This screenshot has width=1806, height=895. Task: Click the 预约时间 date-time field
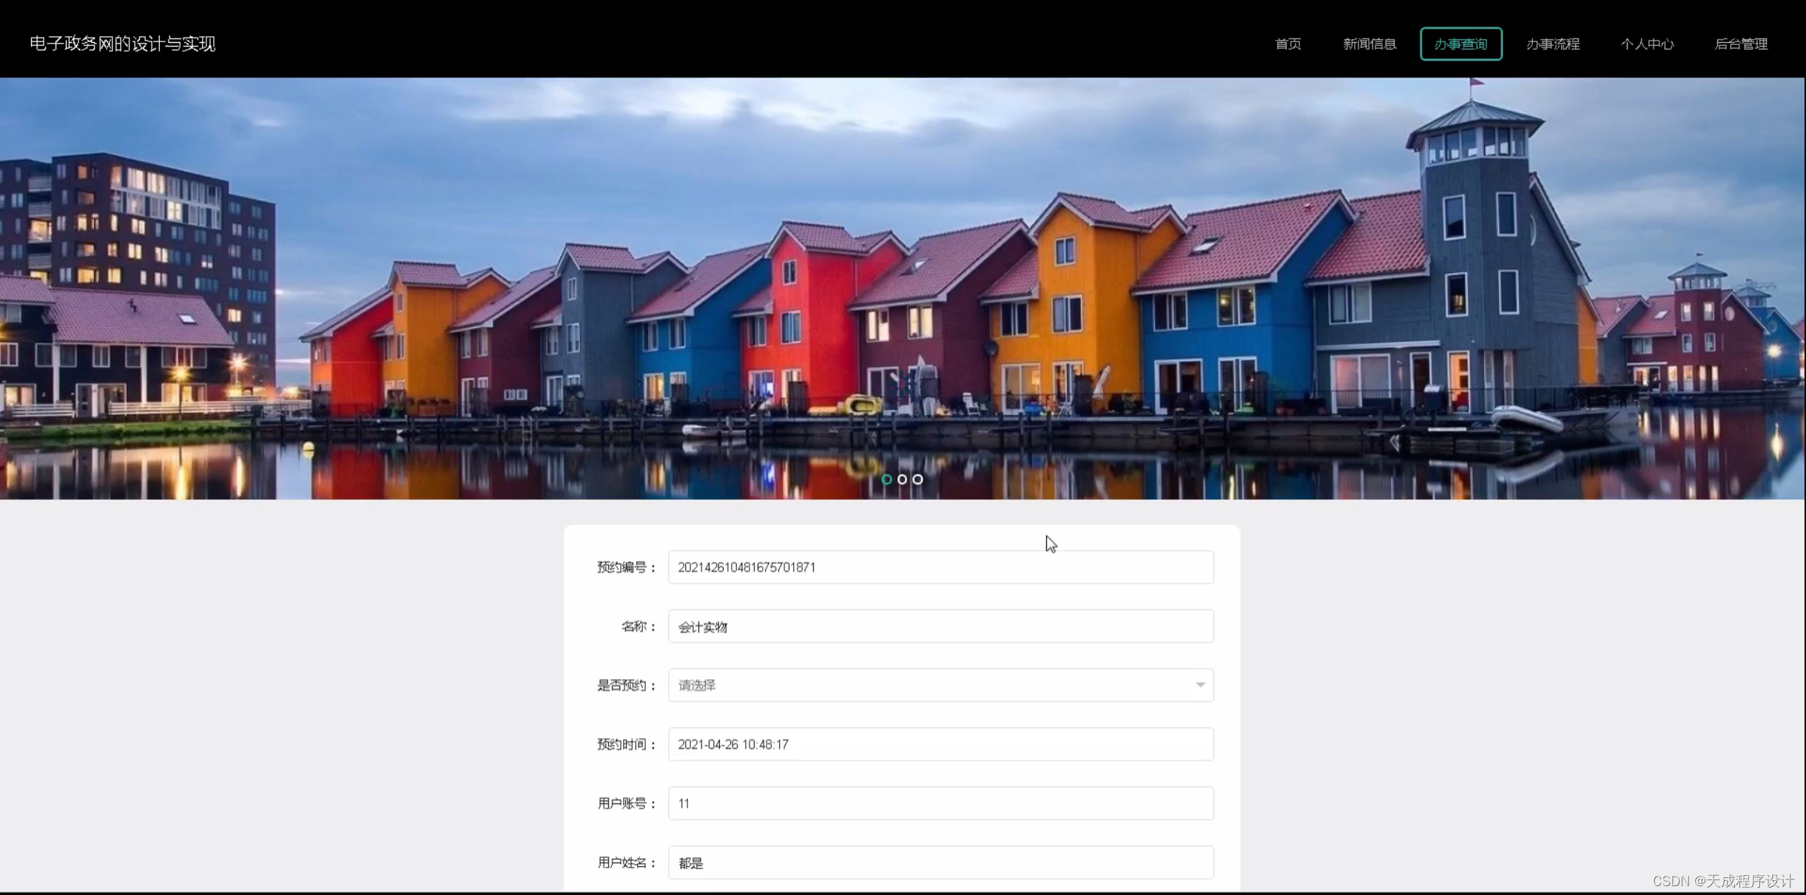click(x=940, y=744)
